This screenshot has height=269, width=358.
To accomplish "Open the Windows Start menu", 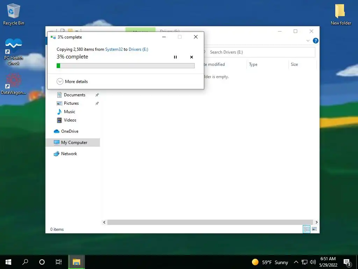I will pos(8,262).
